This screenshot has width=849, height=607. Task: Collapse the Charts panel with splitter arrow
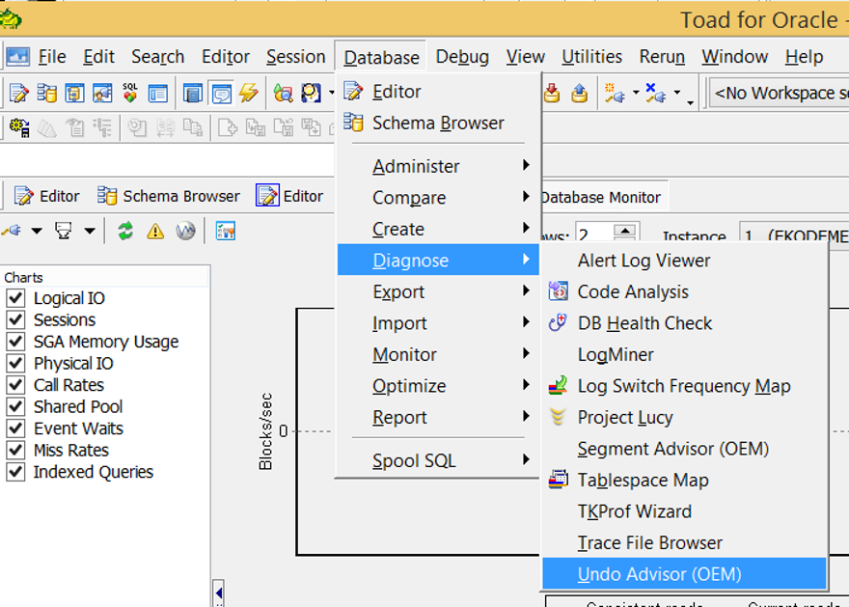(218, 593)
